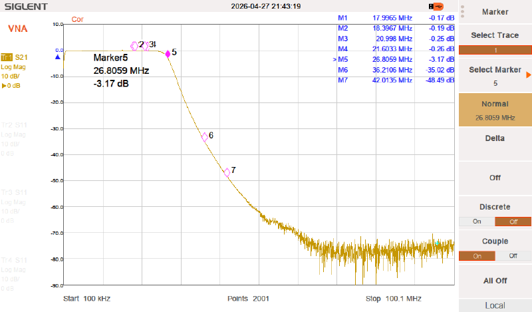The height and width of the screenshot is (312, 532).
Task: Turn marker Off with the Off softkey
Action: pyautogui.click(x=495, y=178)
